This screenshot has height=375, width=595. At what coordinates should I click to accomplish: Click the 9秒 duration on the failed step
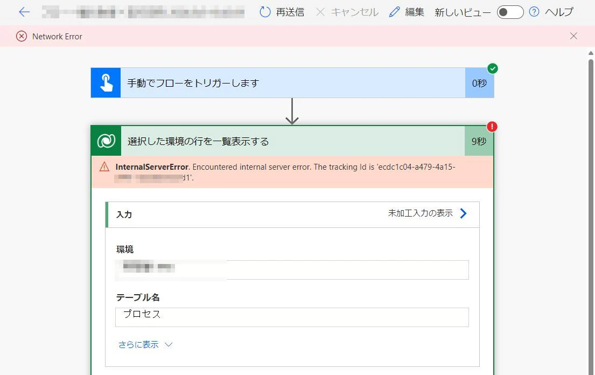tap(479, 141)
